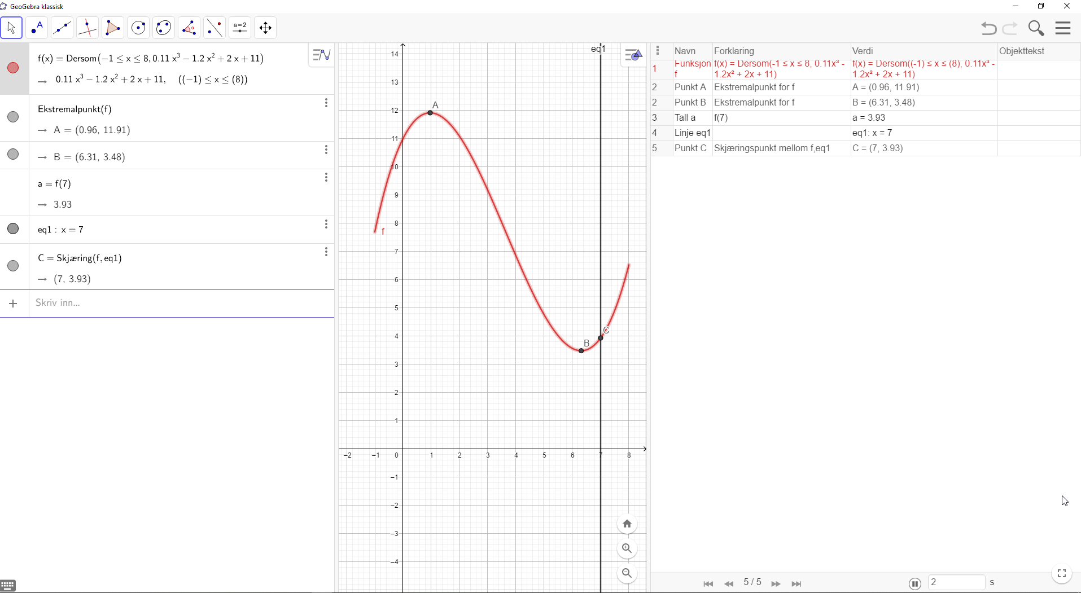This screenshot has width=1081, height=593.
Task: Toggle the graphics view style bar
Action: (633, 55)
